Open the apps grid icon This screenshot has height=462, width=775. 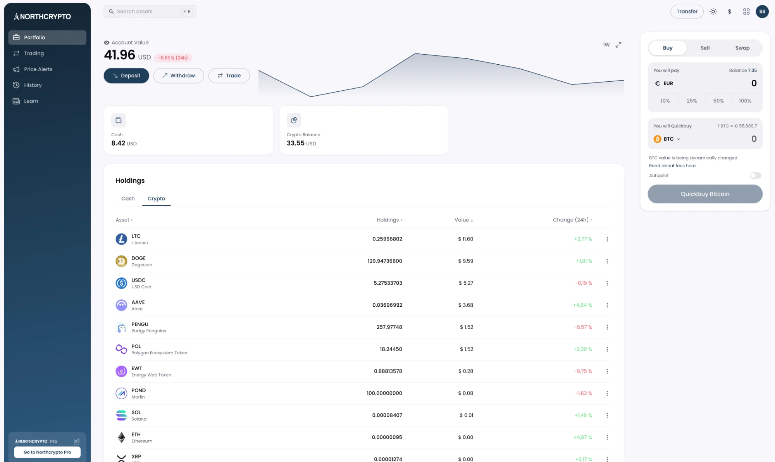tap(746, 12)
